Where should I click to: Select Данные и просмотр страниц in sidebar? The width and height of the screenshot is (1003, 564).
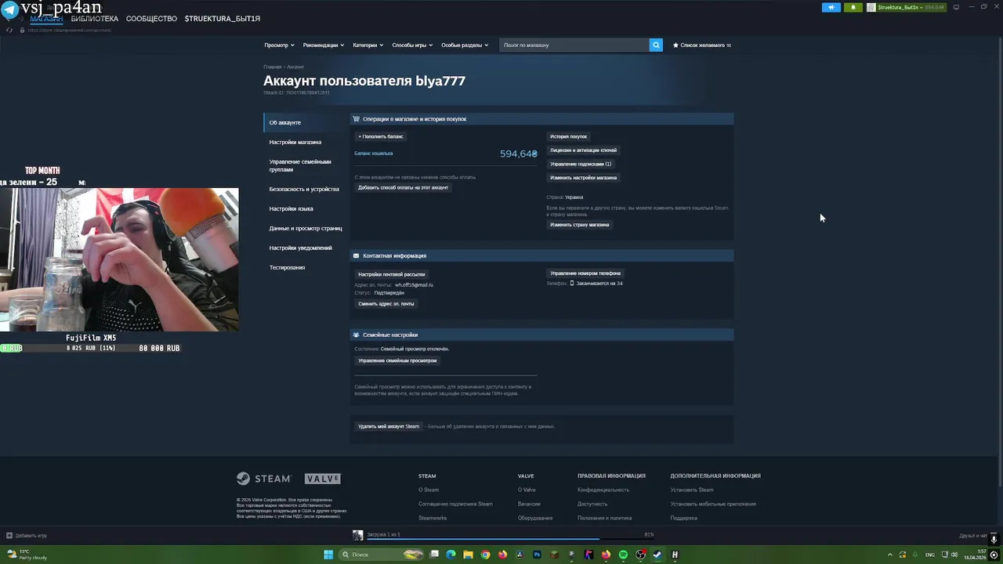tap(304, 228)
